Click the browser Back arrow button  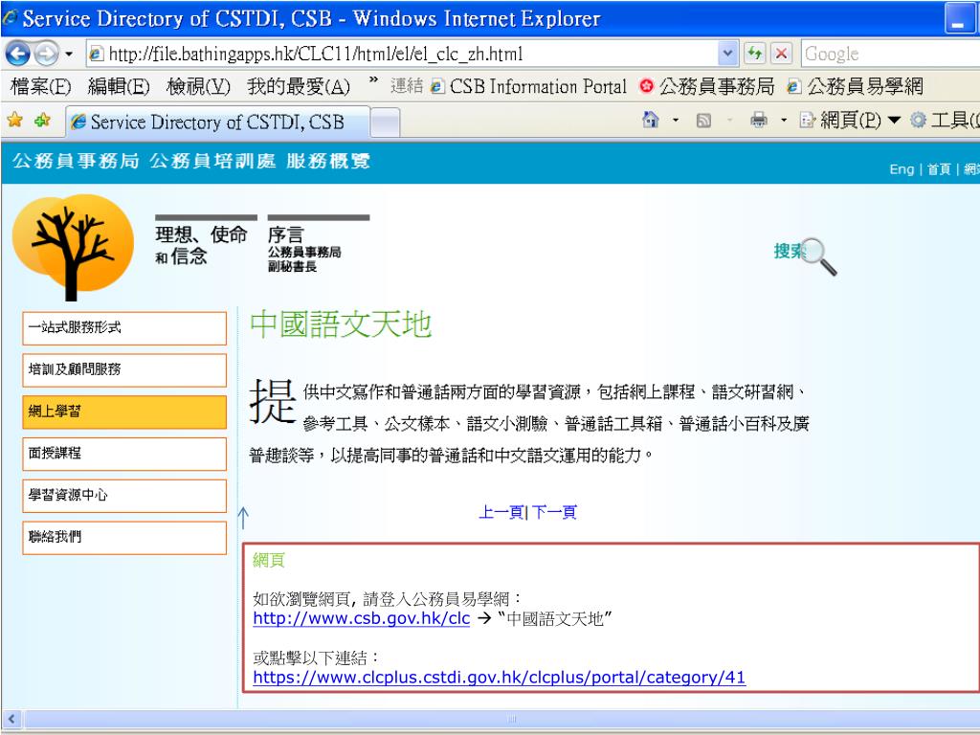(17, 55)
